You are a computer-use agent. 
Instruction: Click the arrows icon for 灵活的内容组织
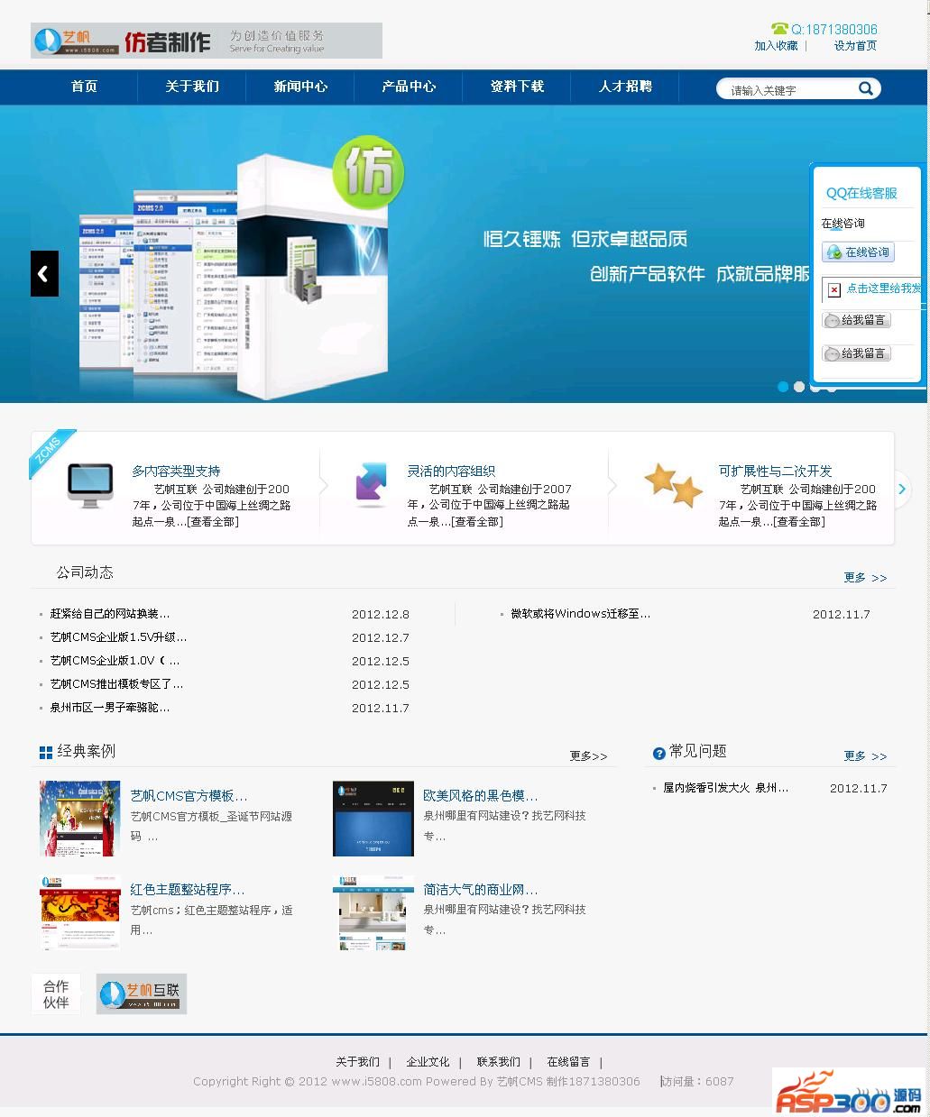(x=371, y=482)
